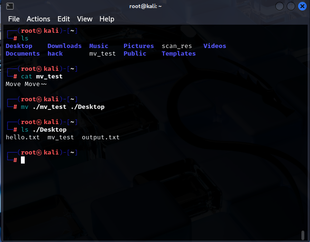Click the 'hello.txt' file name

click(23, 137)
